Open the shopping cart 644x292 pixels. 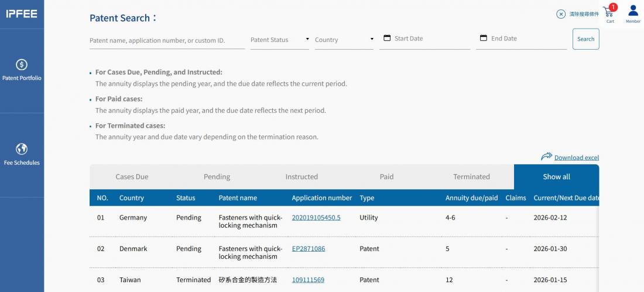[609, 12]
